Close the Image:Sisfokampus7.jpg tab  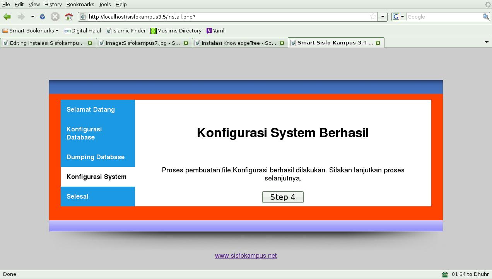pos(186,43)
